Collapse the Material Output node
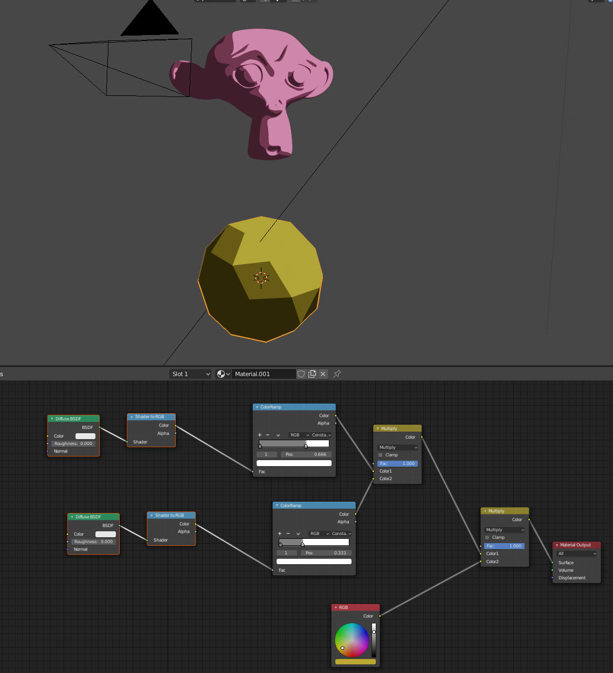613x673 pixels. pos(557,545)
